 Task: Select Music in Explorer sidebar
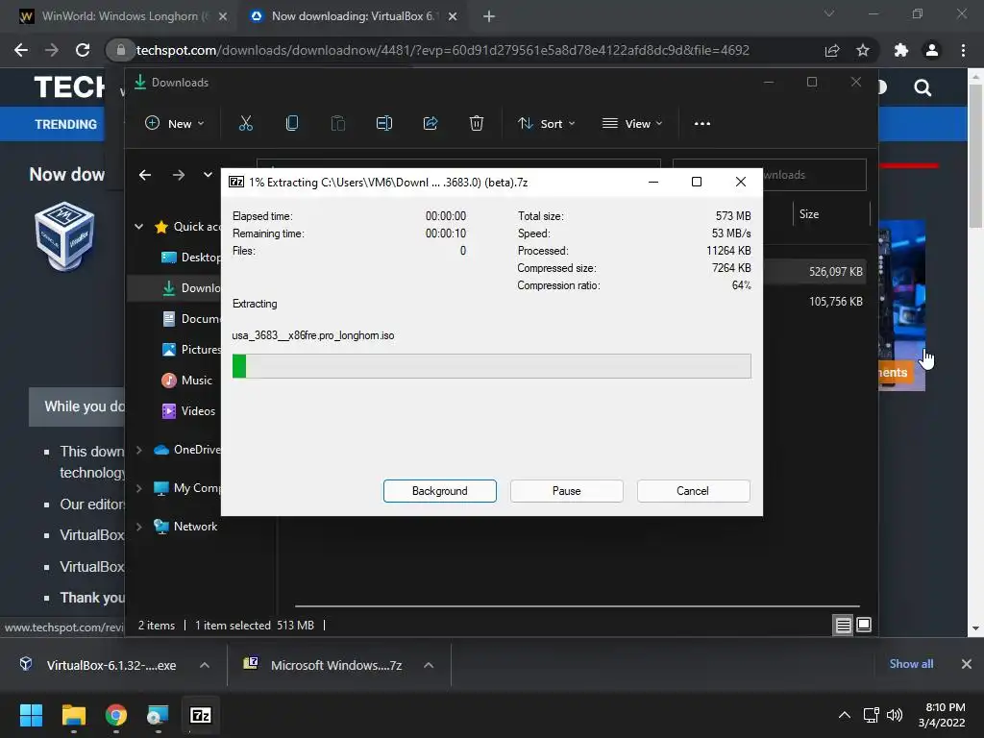pos(186,381)
